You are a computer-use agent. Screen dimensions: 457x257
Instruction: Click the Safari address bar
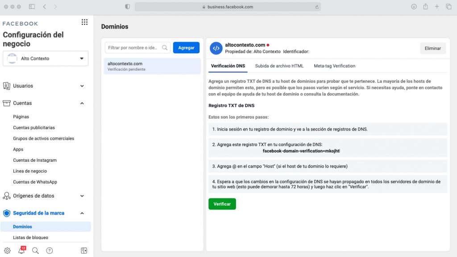pos(228,7)
